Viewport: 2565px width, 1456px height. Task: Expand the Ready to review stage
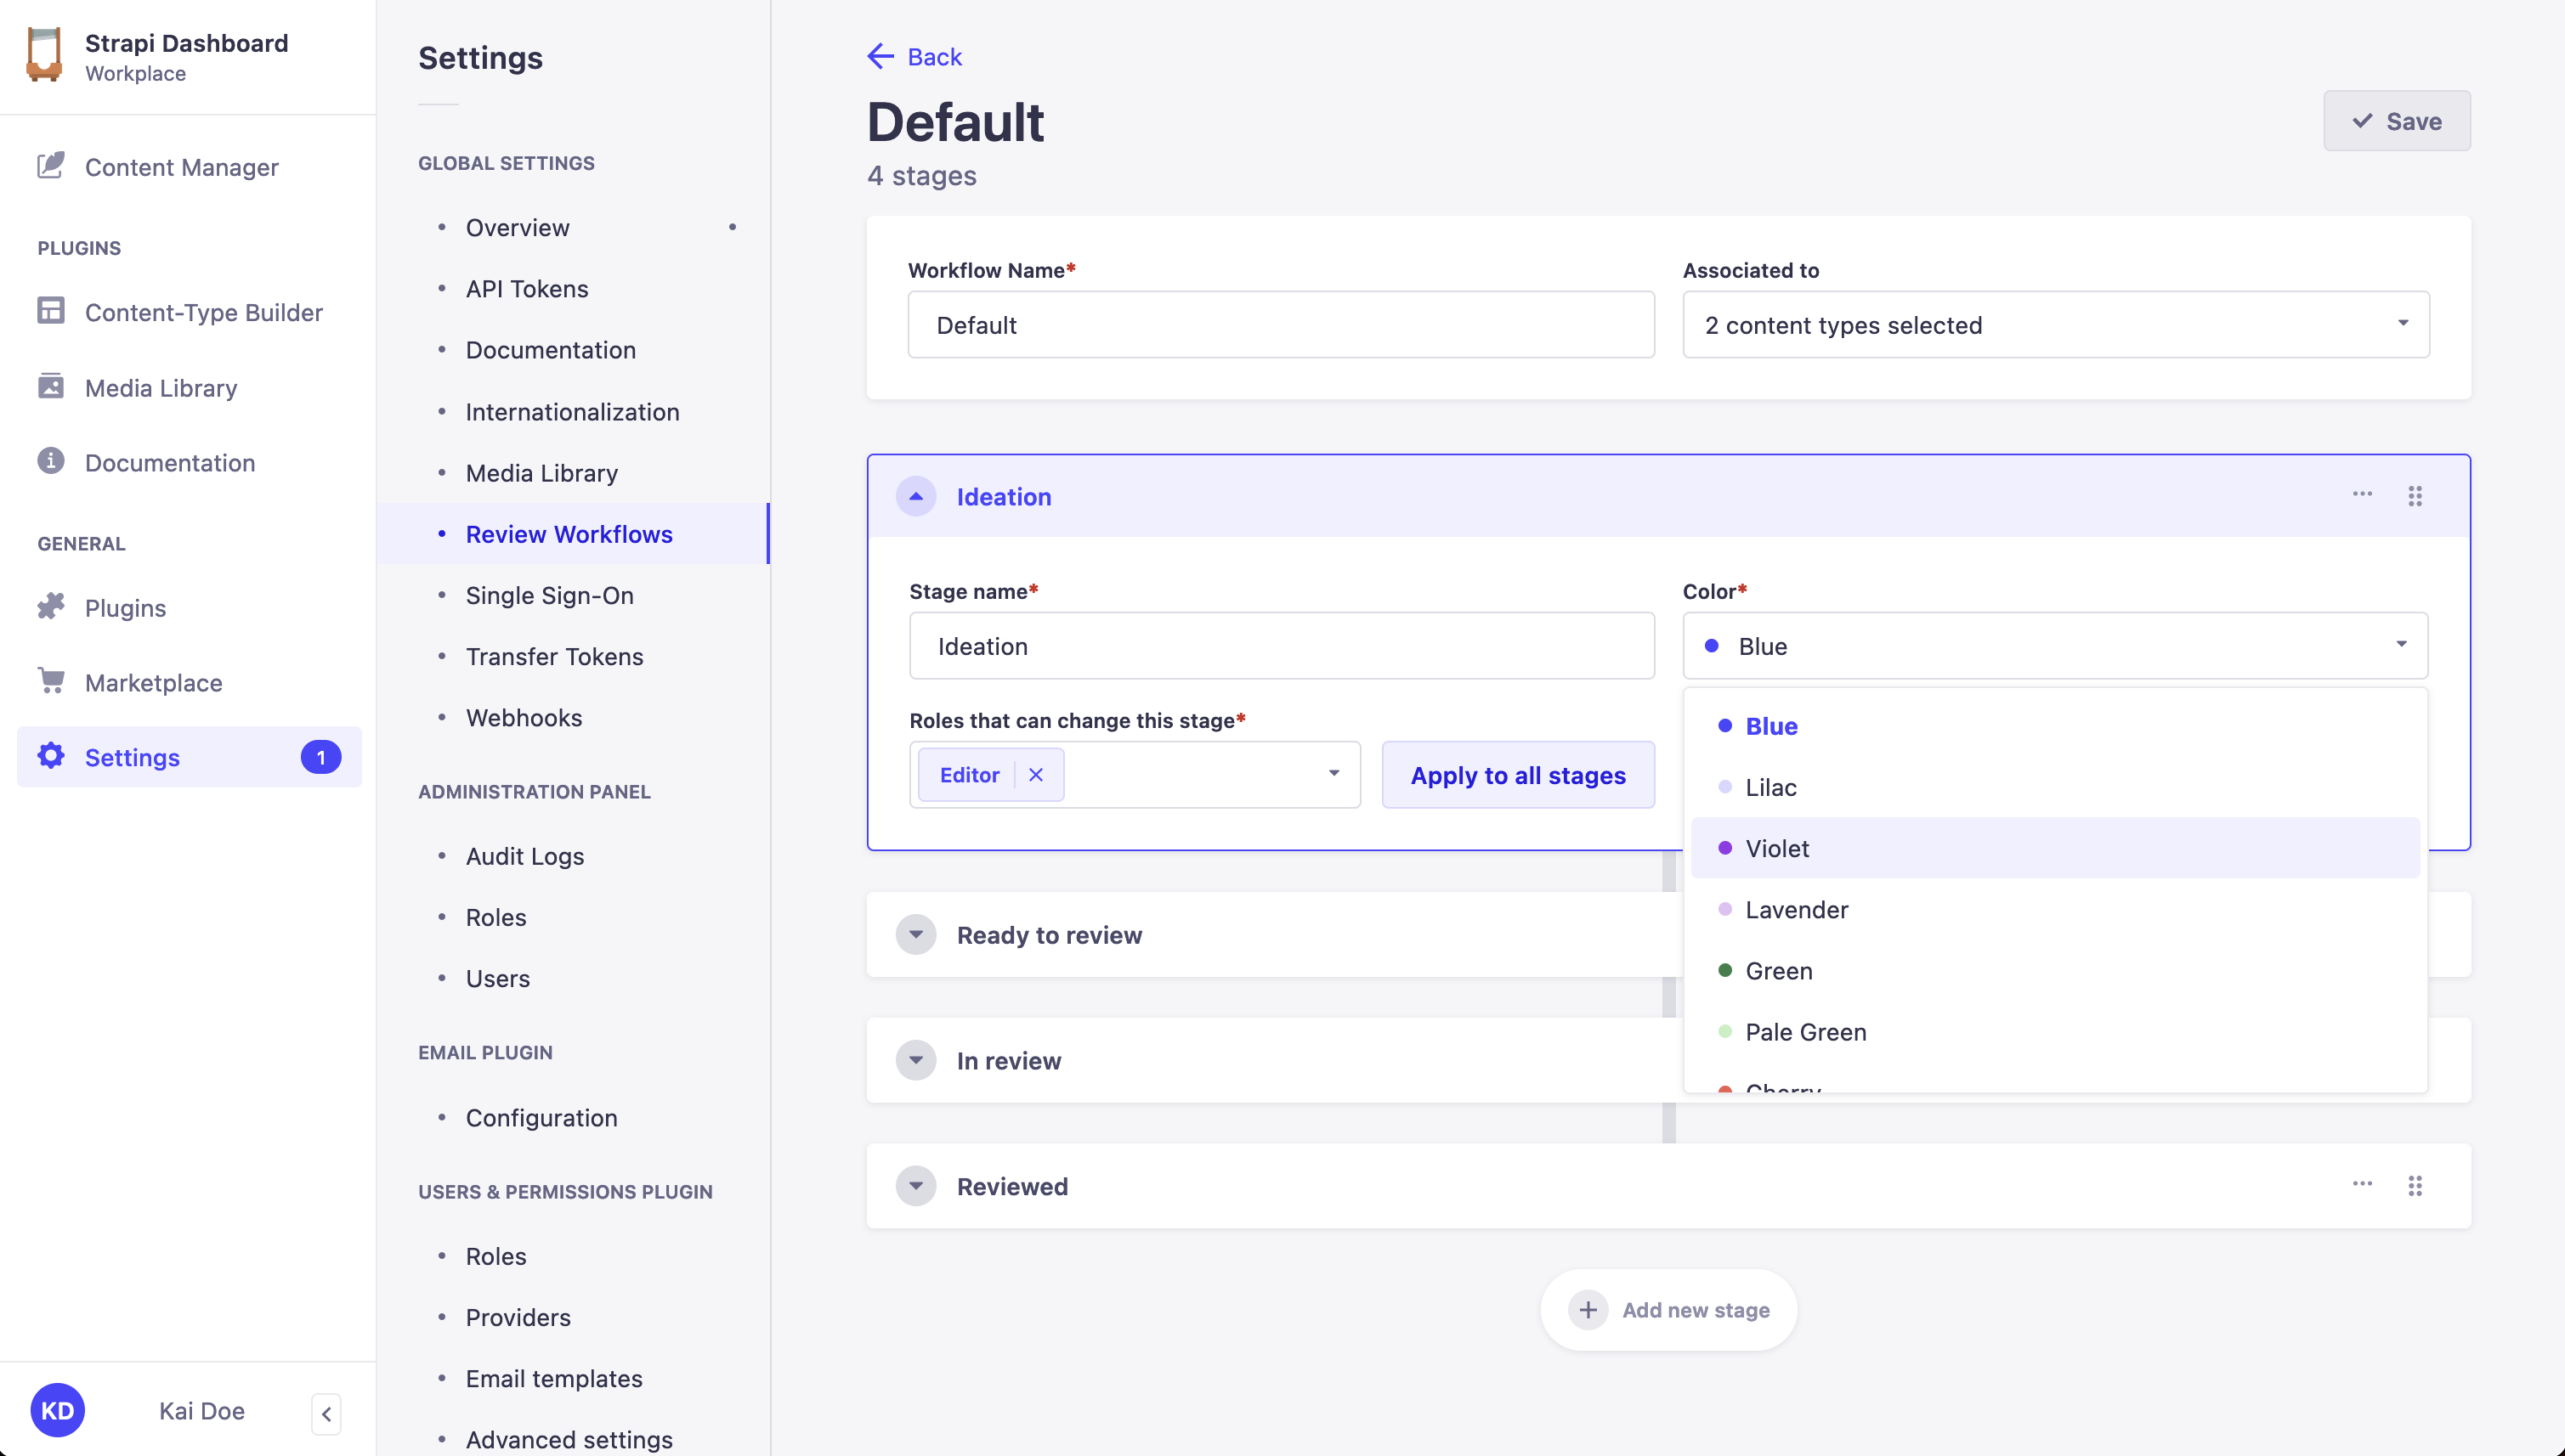click(x=915, y=934)
